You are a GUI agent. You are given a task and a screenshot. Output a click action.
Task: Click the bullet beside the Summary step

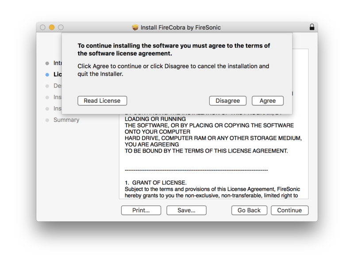(47, 120)
